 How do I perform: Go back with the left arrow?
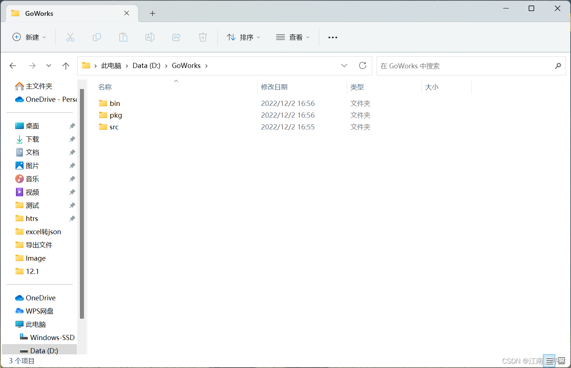pyautogui.click(x=13, y=66)
